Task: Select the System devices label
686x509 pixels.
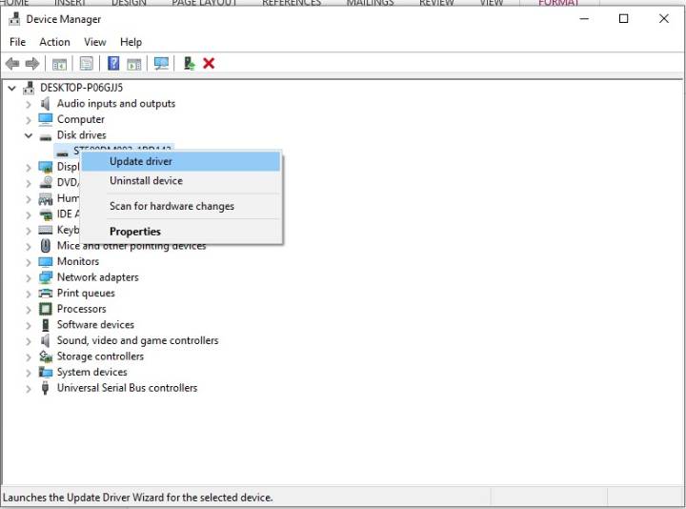Action: (x=91, y=372)
